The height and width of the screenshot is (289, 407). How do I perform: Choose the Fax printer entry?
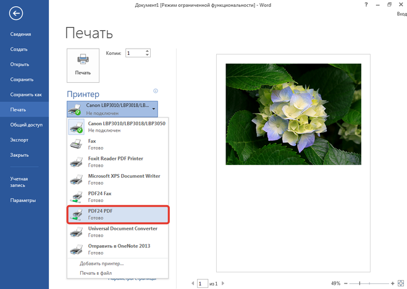(118, 144)
